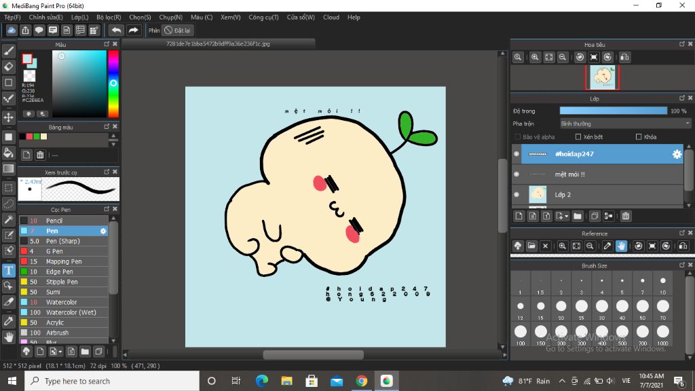Image resolution: width=695 pixels, height=391 pixels.
Task: Click the Windows Start button
Action: [x=12, y=381]
